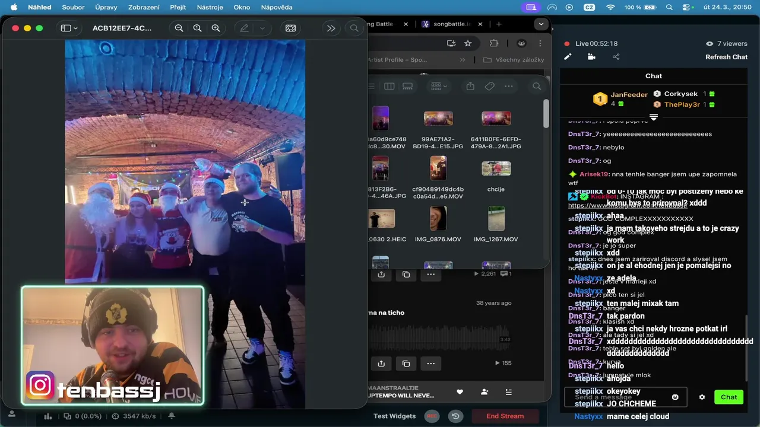Expand the Markup pen options dropdown arrow
Screen dimensions: 760x427
coord(262,28)
